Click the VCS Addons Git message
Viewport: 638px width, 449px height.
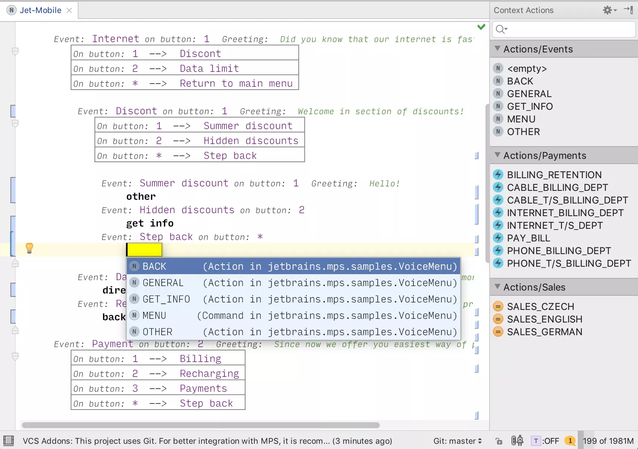pyautogui.click(x=207, y=441)
